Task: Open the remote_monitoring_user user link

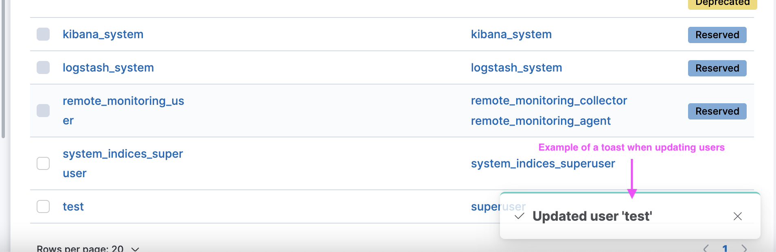Action: (123, 111)
